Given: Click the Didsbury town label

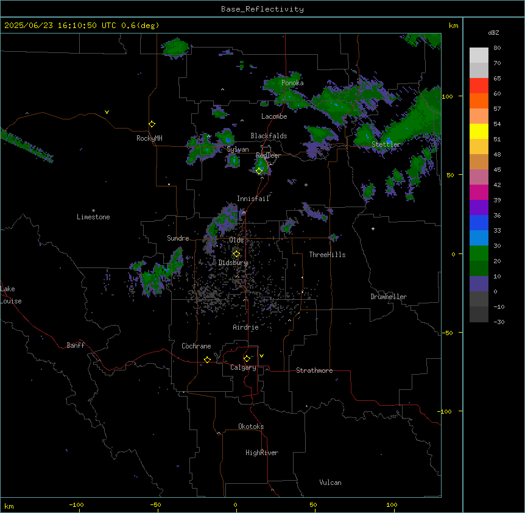Looking at the screenshot, I should click(233, 263).
